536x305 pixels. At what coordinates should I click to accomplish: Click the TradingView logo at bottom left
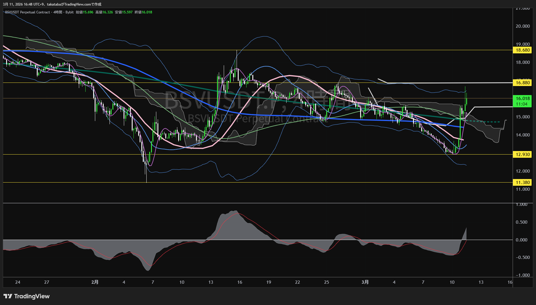coord(27,296)
